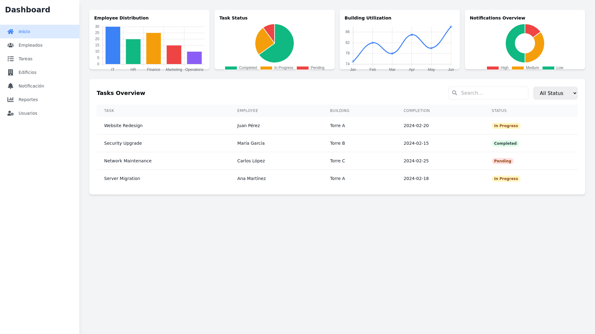This screenshot has height=334, width=595.
Task: Open the Reportes menu item
Action: (28, 100)
